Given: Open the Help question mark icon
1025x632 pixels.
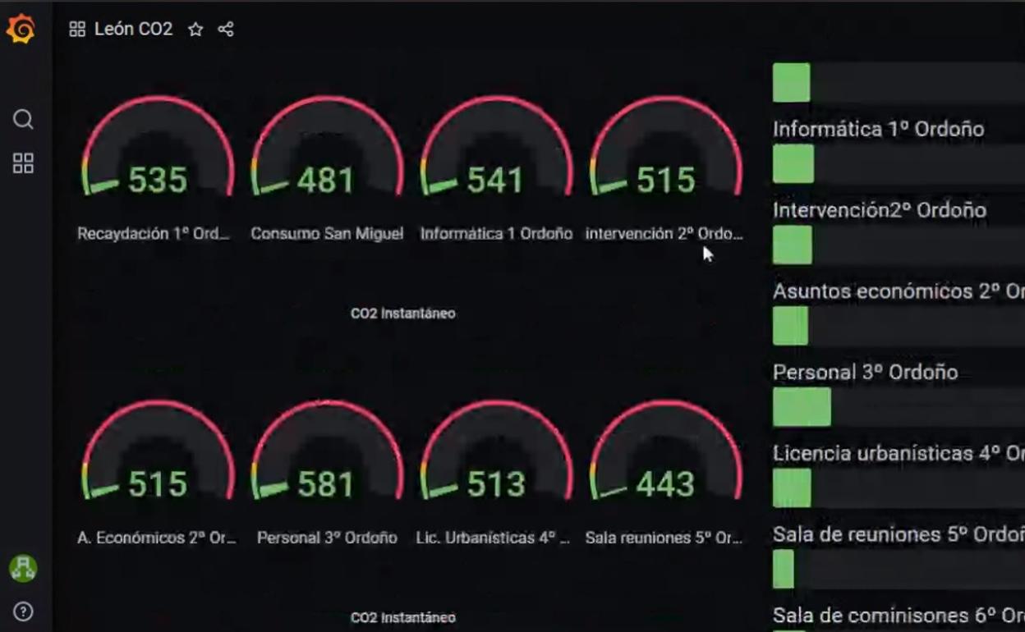Looking at the screenshot, I should (x=23, y=611).
